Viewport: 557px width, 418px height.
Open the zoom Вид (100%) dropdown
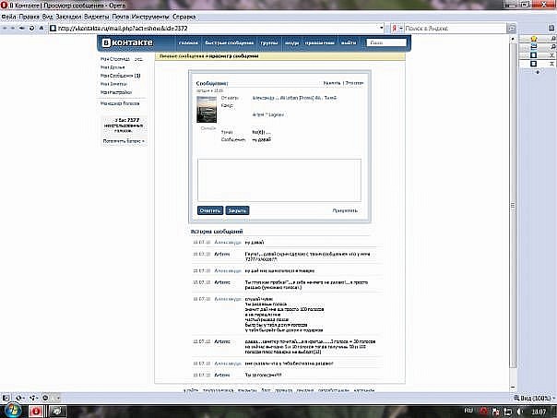click(x=534, y=398)
